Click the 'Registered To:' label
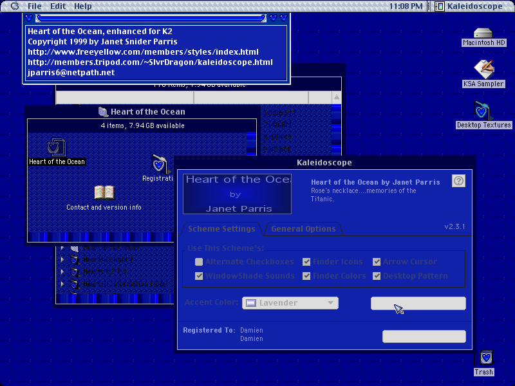 [209, 330]
